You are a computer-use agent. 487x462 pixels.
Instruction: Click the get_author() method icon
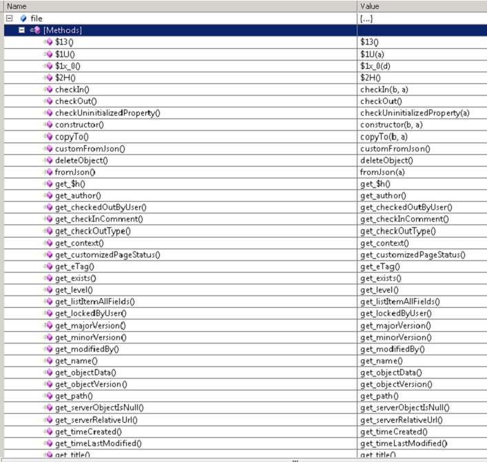(48, 196)
